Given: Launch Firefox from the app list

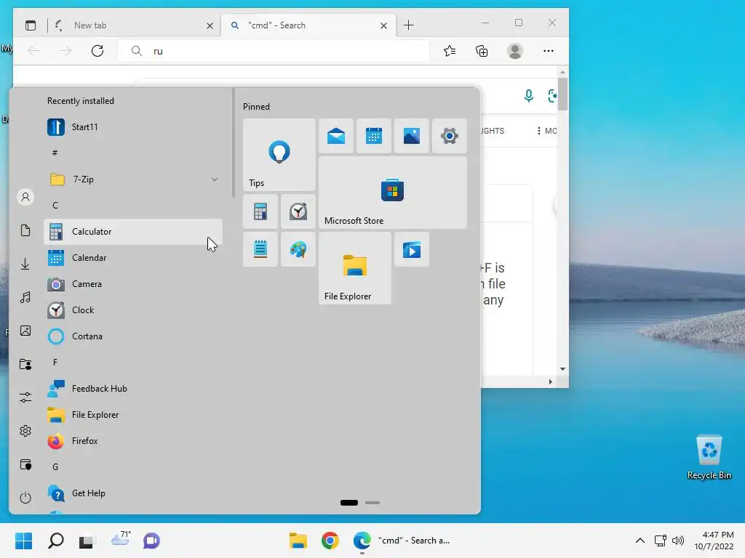Looking at the screenshot, I should pos(133,441).
